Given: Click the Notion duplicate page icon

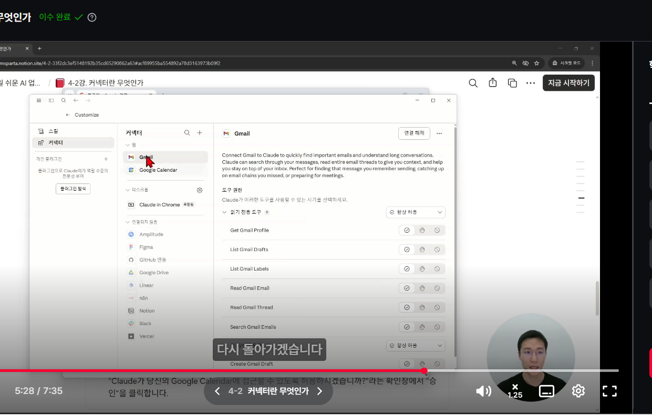Looking at the screenshot, I should [x=512, y=83].
